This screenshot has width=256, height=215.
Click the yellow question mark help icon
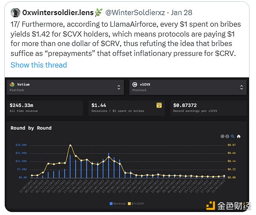click(x=159, y=105)
